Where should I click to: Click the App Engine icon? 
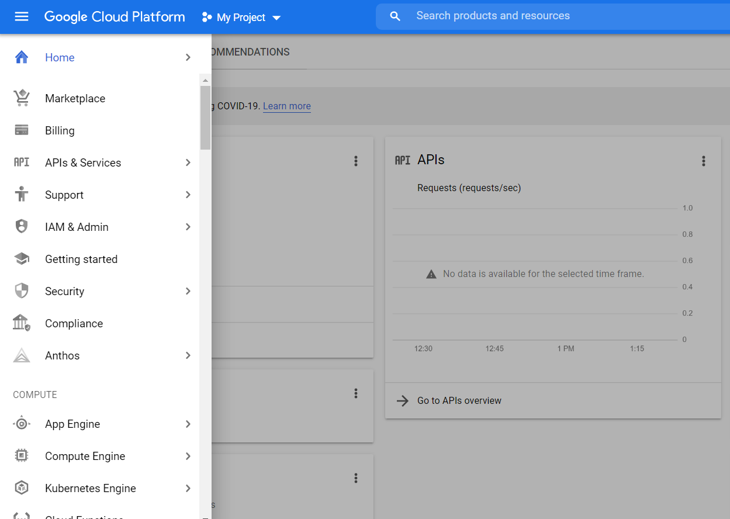[22, 424]
